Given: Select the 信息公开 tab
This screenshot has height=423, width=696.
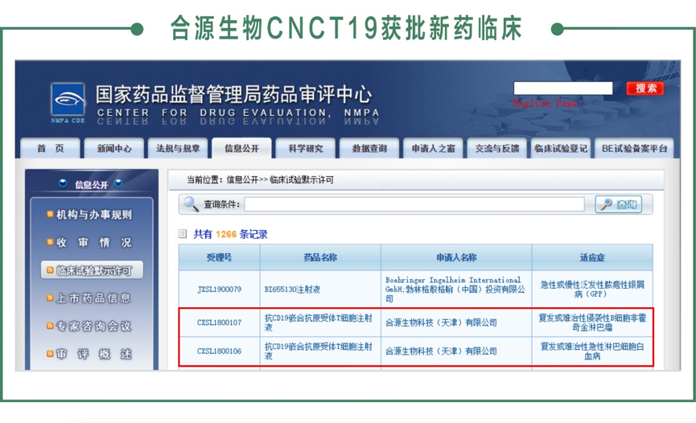Looking at the screenshot, I should 242,148.
